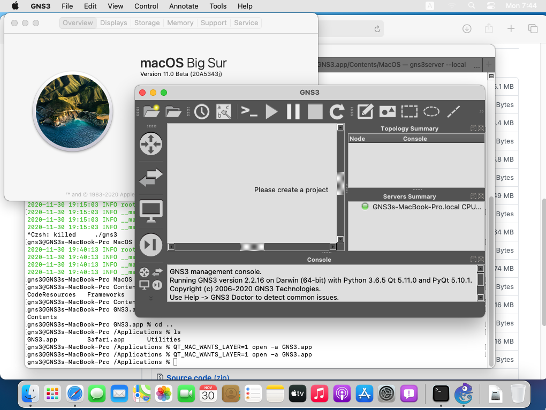Reload the page in Safari window
The width and height of the screenshot is (546, 410).
(x=377, y=29)
